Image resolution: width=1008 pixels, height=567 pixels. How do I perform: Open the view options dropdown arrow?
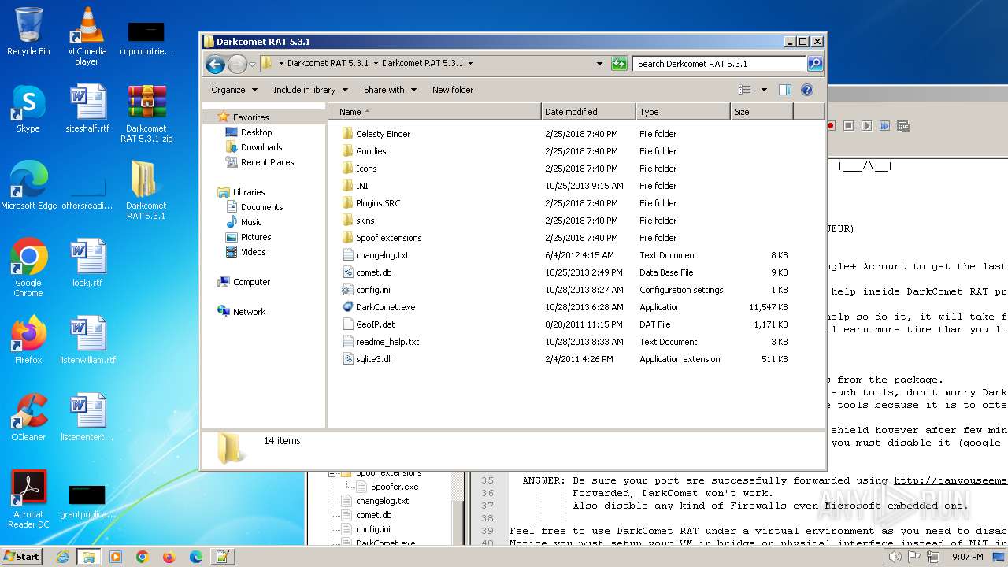(x=764, y=90)
